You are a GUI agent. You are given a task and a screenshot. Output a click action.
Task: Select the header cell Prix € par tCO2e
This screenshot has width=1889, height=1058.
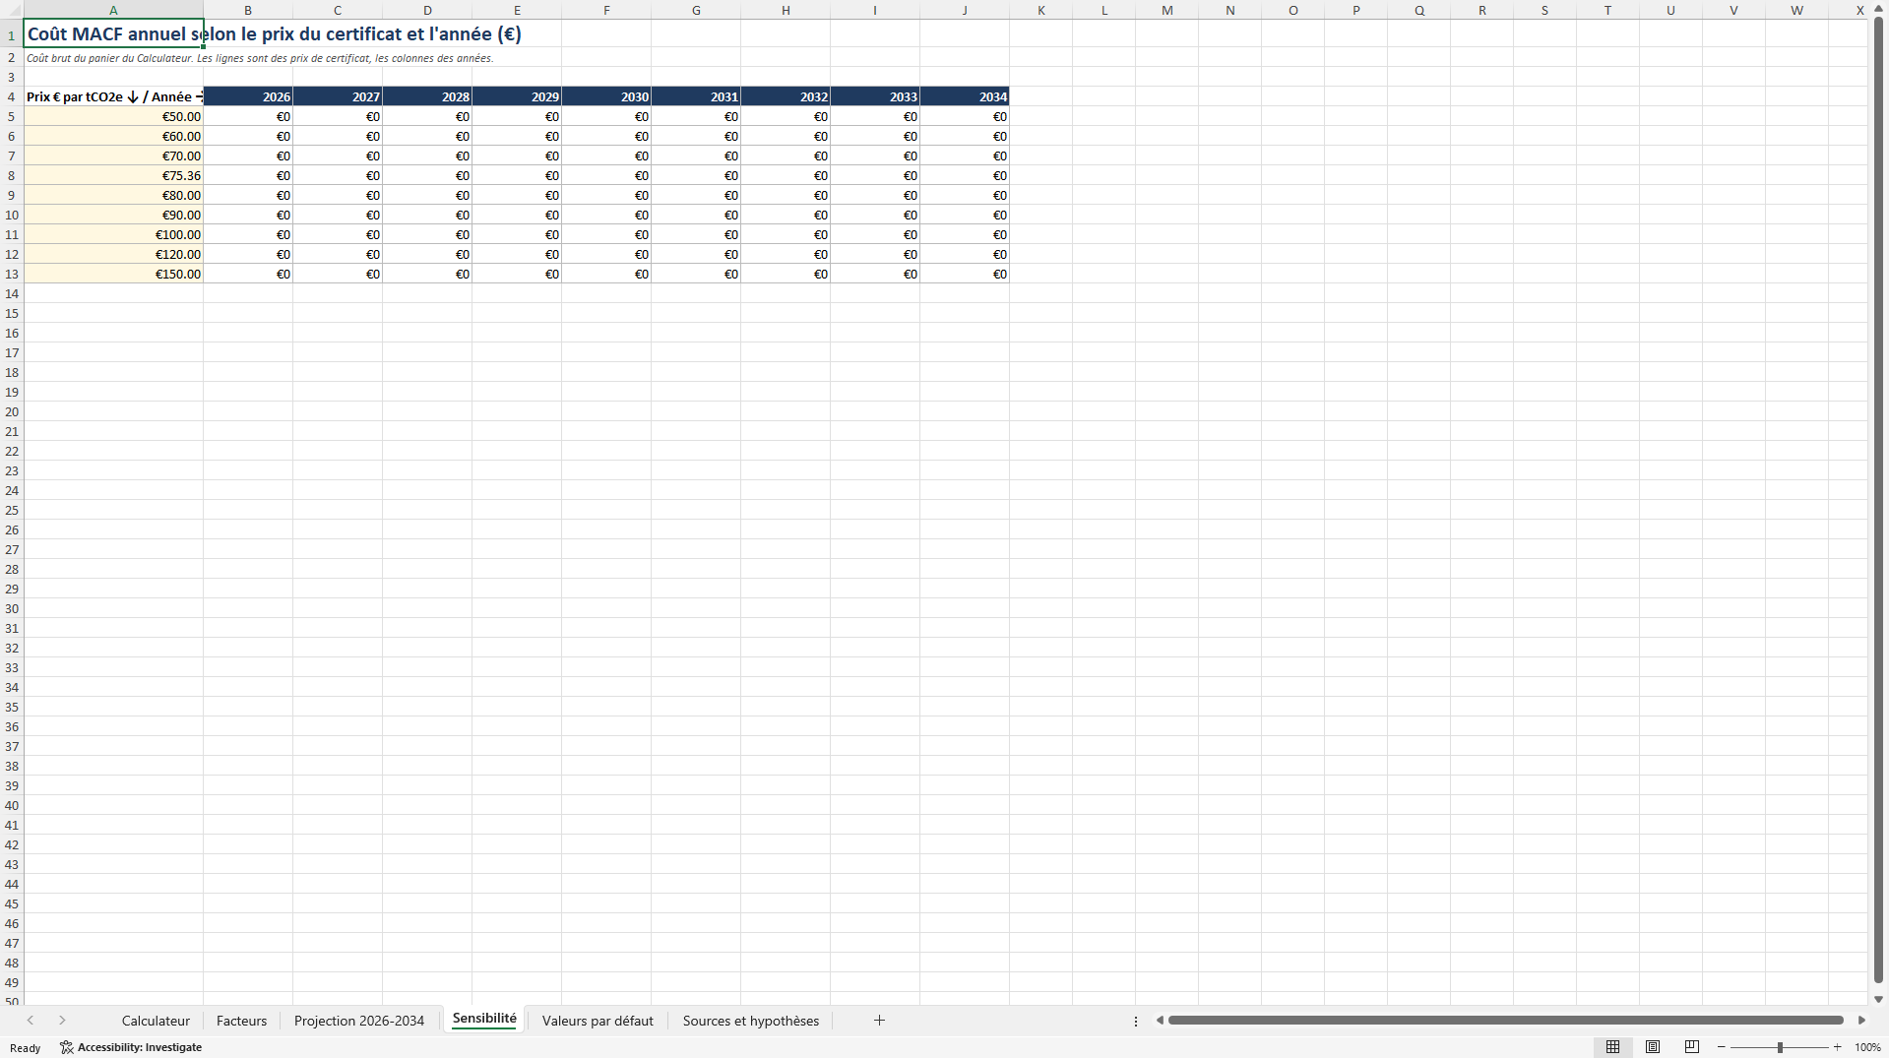113,96
